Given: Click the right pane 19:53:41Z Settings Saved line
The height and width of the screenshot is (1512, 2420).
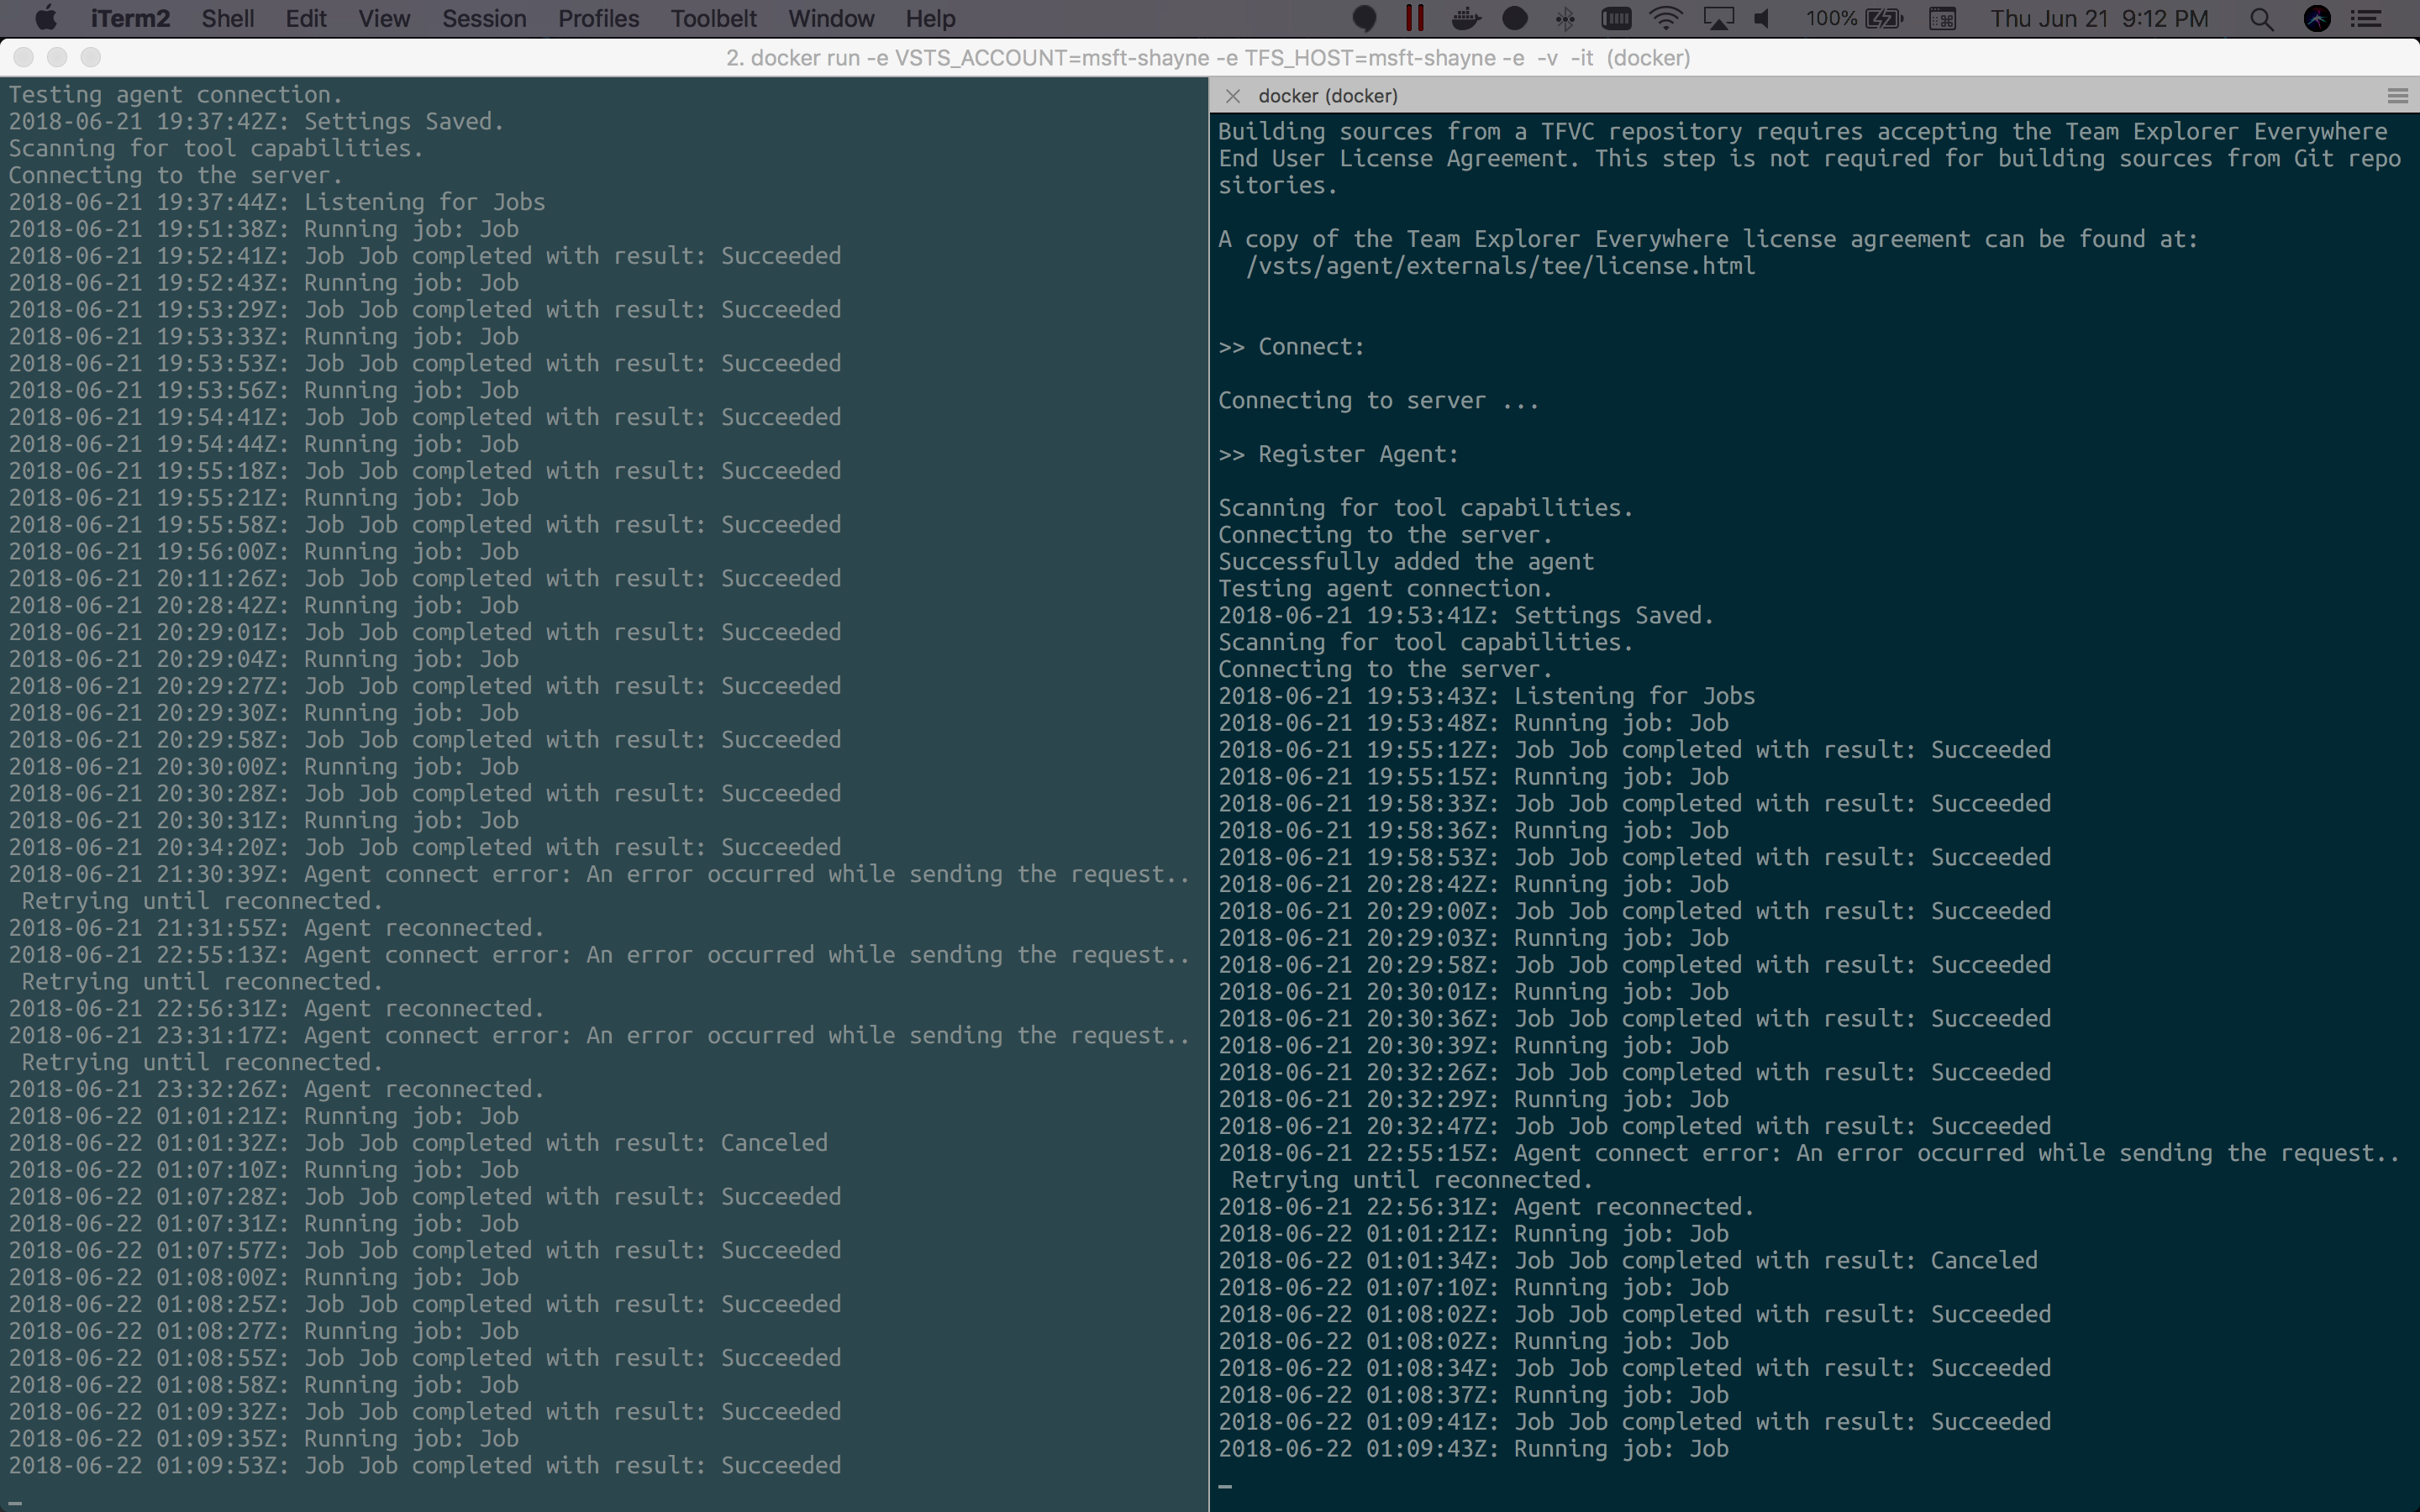Looking at the screenshot, I should [1466, 616].
